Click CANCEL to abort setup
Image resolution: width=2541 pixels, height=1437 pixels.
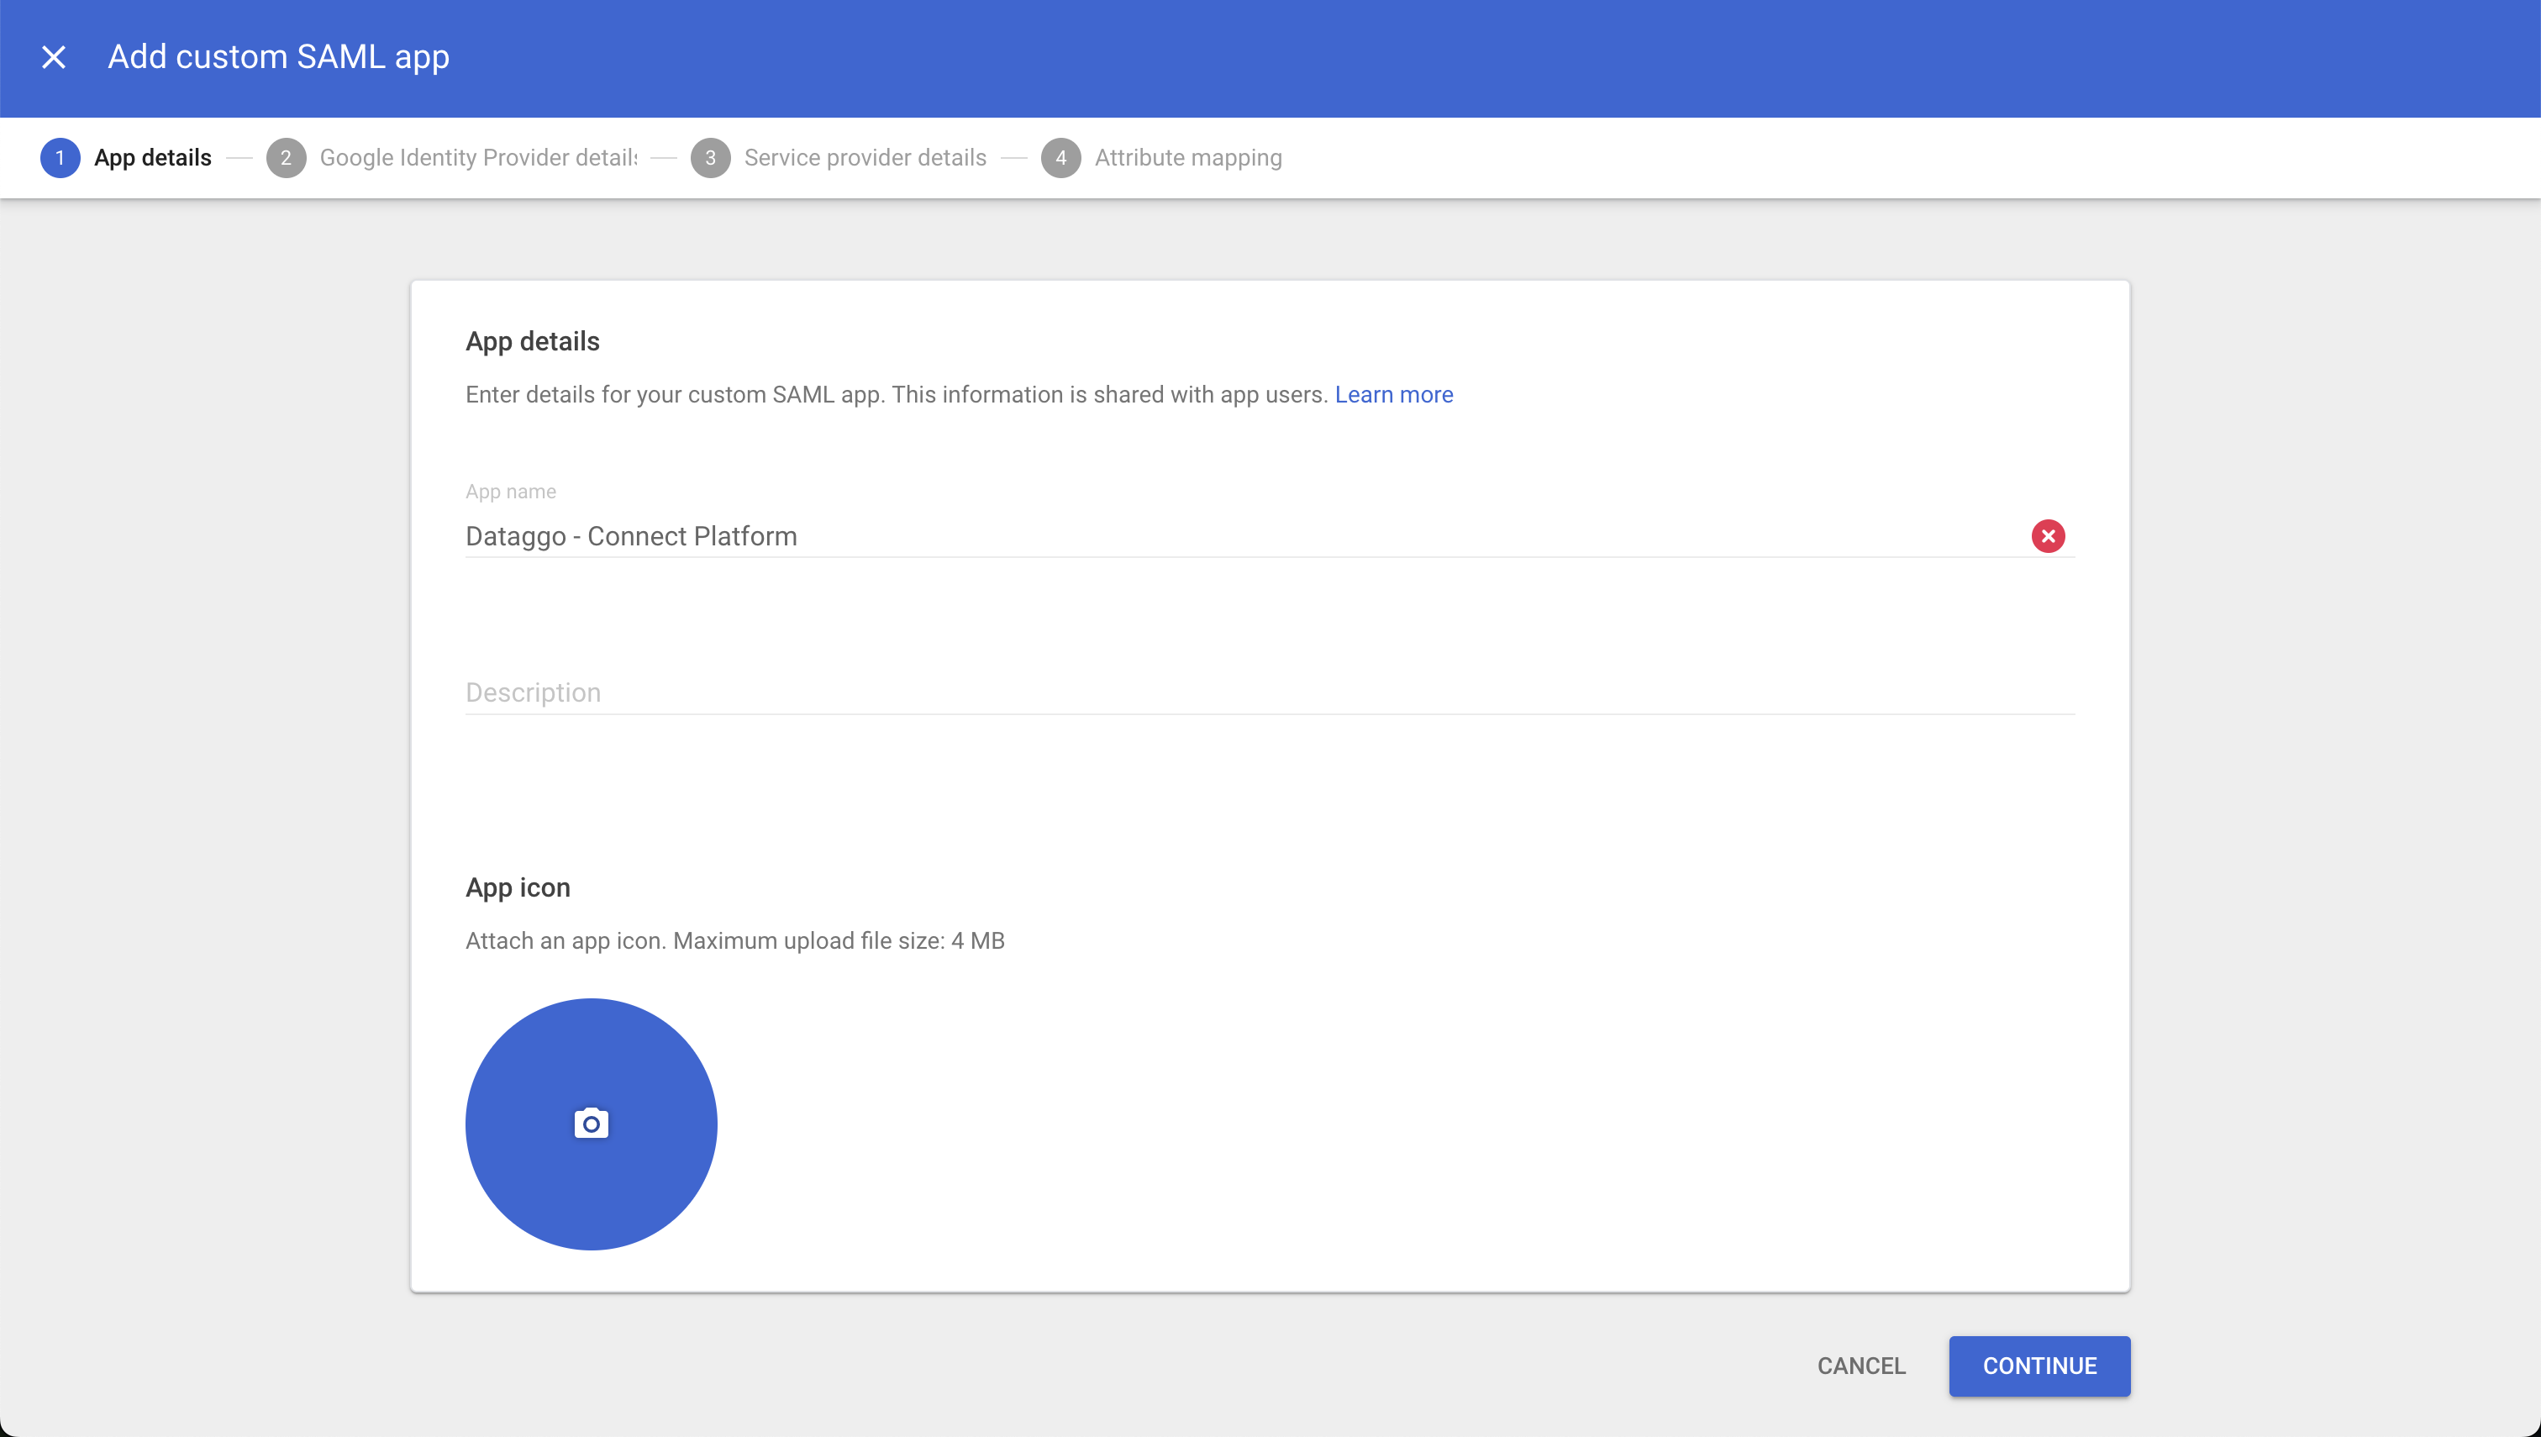tap(1861, 1366)
